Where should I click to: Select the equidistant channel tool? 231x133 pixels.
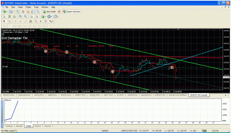(31, 21)
